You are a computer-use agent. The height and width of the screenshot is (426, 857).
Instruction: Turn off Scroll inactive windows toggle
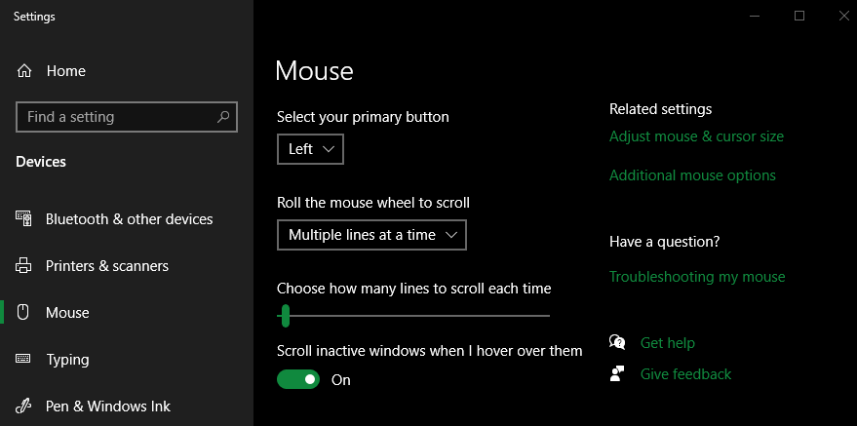[x=298, y=379]
